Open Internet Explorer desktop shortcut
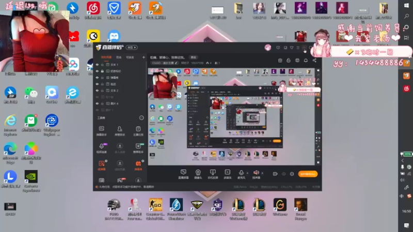 tap(10, 125)
